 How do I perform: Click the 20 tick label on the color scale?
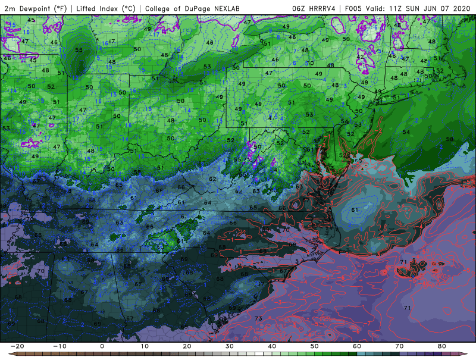[187, 346]
